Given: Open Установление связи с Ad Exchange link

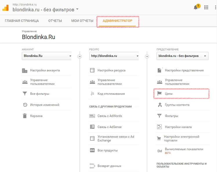Looking at the screenshot, I should 116,139.
